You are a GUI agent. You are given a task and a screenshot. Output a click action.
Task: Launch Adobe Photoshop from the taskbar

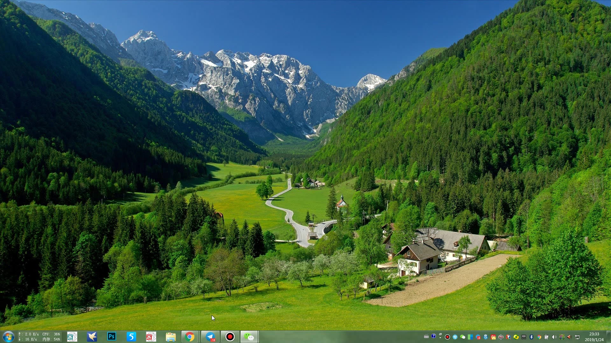pos(112,336)
